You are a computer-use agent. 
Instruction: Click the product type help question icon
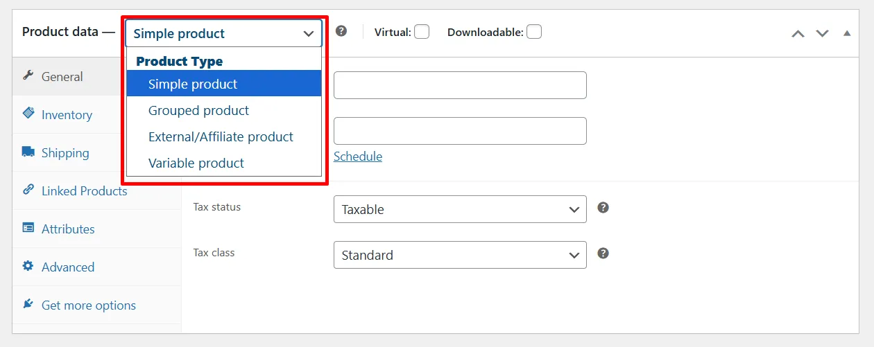[x=341, y=31]
